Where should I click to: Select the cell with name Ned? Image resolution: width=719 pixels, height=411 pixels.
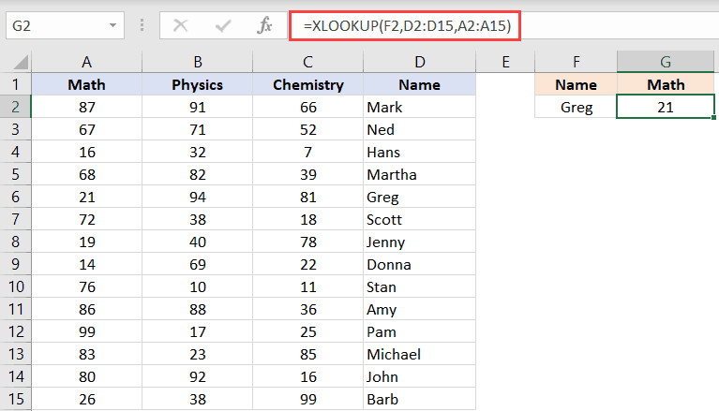coord(420,130)
